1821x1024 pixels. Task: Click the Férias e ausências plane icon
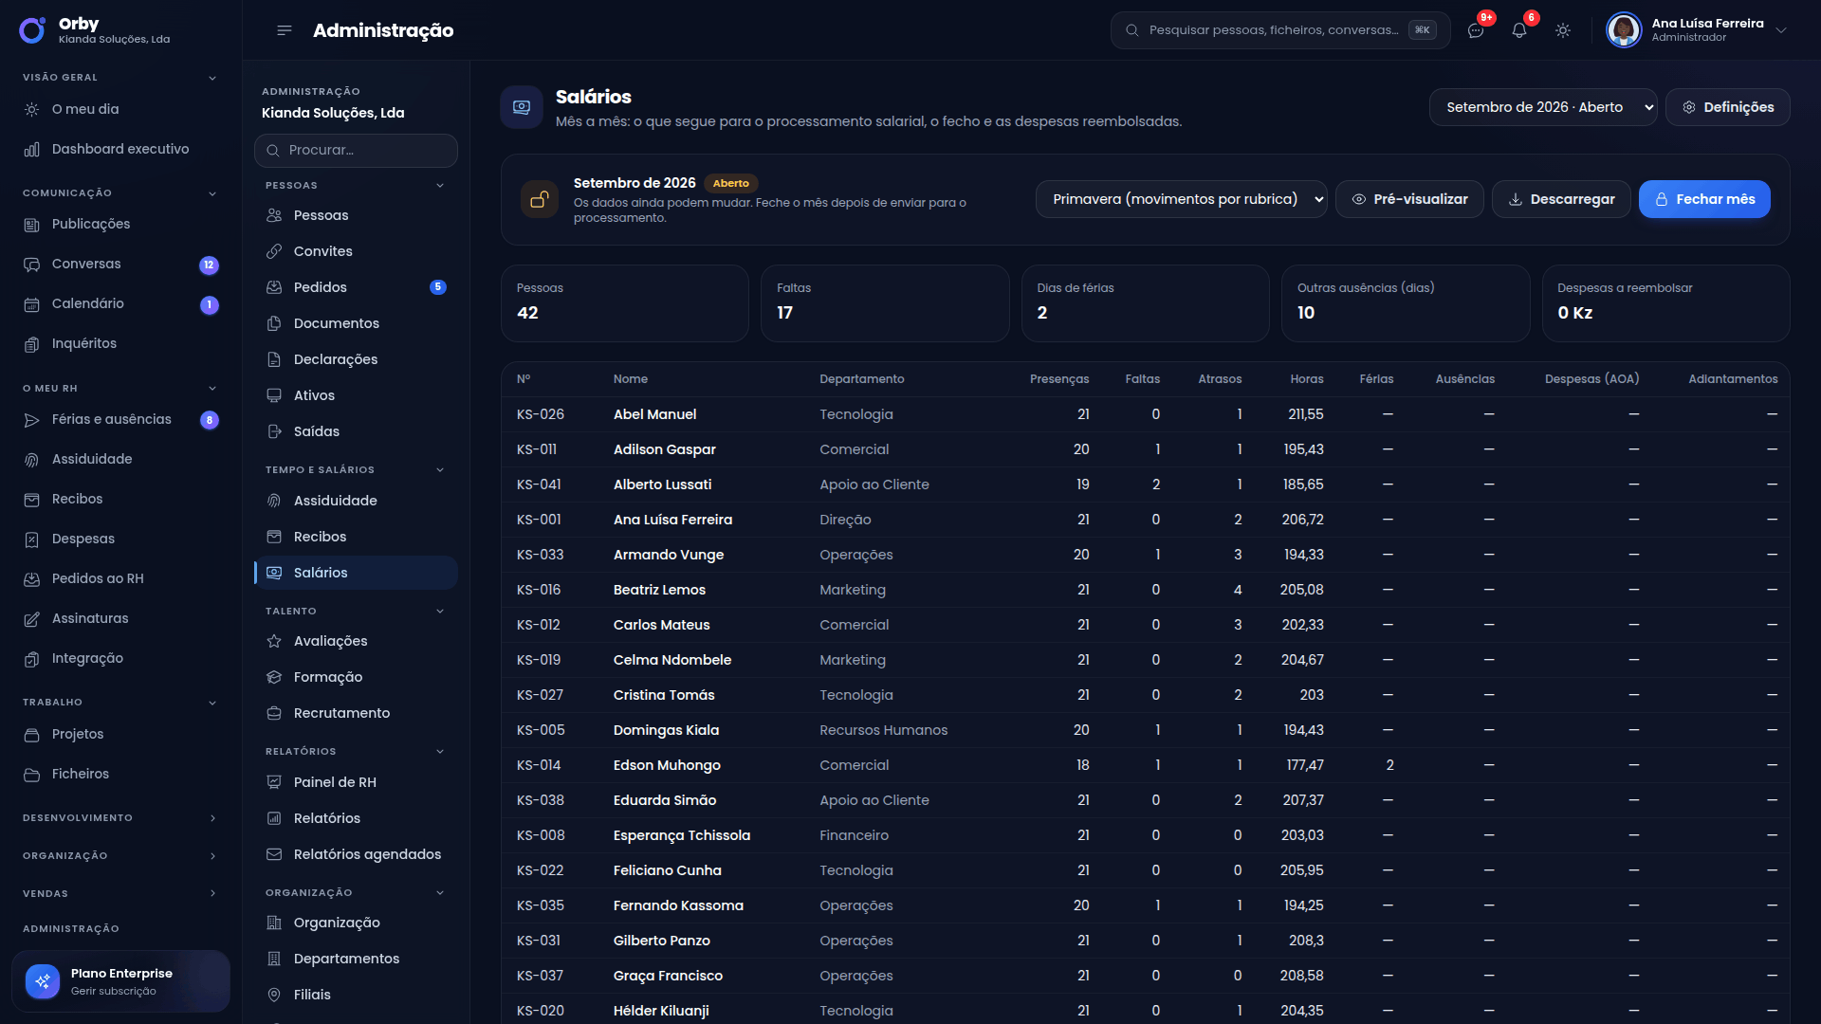tap(32, 420)
